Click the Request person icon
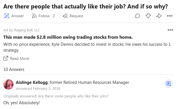177x109 pixels. [x=65, y=16]
